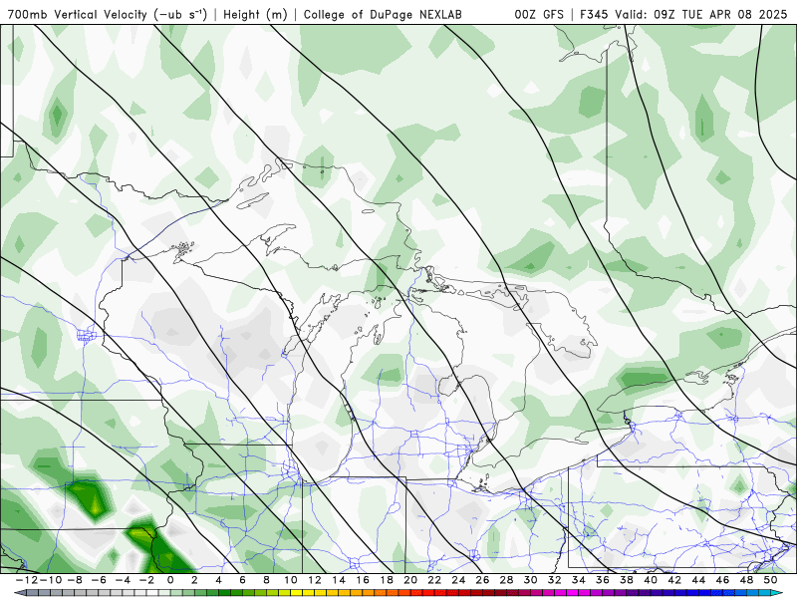797x598 pixels.
Task: Click the "F345" forecast hour text
Action: click(594, 14)
